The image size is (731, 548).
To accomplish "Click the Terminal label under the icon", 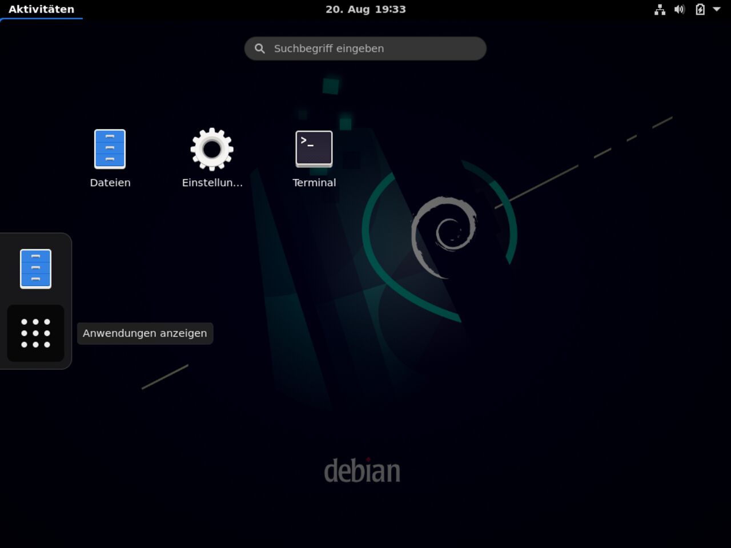I will click(314, 183).
